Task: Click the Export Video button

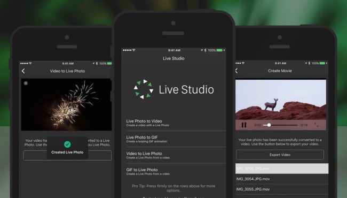Action: [280, 155]
